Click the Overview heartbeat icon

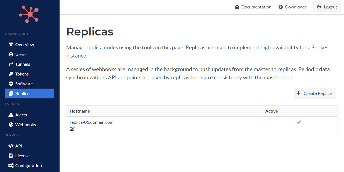coord(11,44)
